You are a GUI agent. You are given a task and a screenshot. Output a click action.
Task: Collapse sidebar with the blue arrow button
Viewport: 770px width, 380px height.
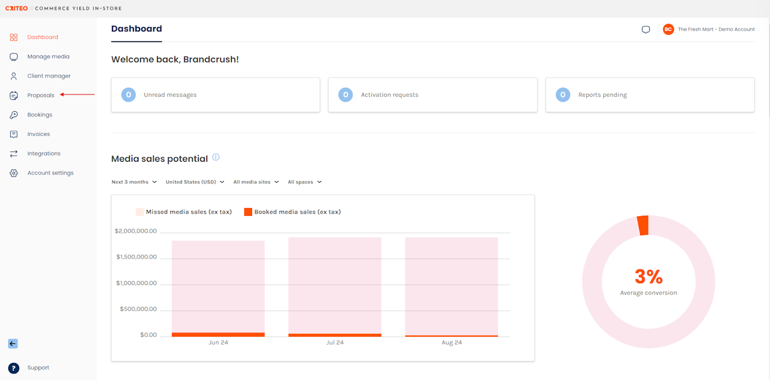pos(13,344)
